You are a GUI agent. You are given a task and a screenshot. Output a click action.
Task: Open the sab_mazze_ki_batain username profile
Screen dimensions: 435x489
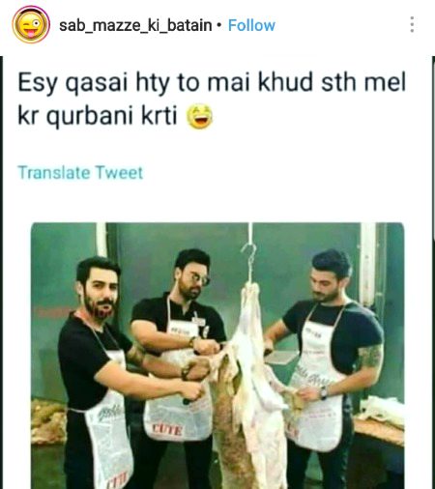pyautogui.click(x=135, y=25)
